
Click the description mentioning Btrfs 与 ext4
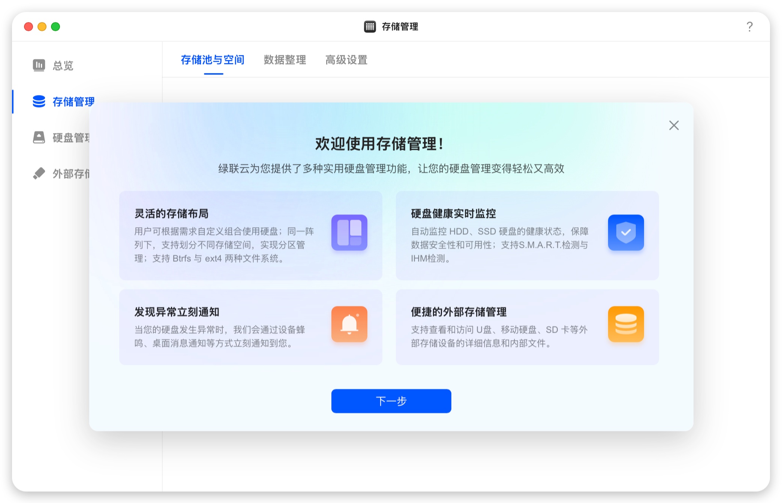coord(224,245)
